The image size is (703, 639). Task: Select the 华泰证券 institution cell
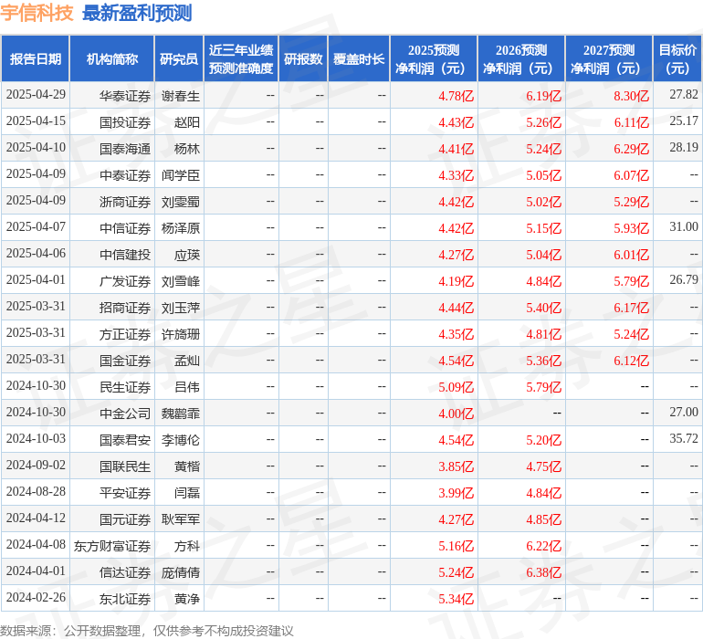click(x=125, y=96)
